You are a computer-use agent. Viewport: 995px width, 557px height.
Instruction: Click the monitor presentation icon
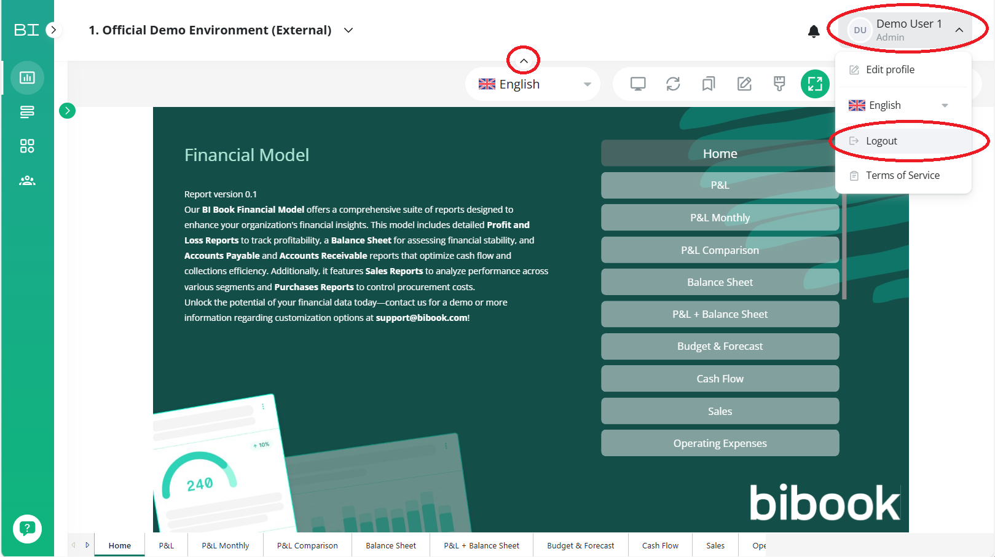[638, 84]
